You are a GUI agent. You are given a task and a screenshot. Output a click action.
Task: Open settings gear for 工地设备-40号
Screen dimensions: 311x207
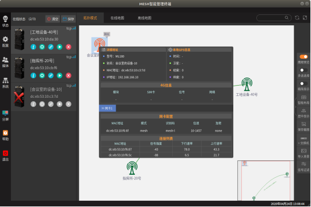coord(42,47)
